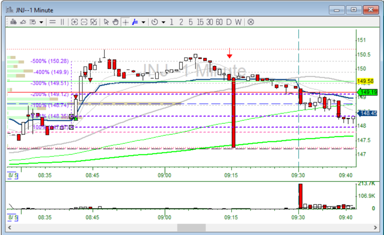
Task: Select the W weekly timeframe button
Action: point(238,22)
